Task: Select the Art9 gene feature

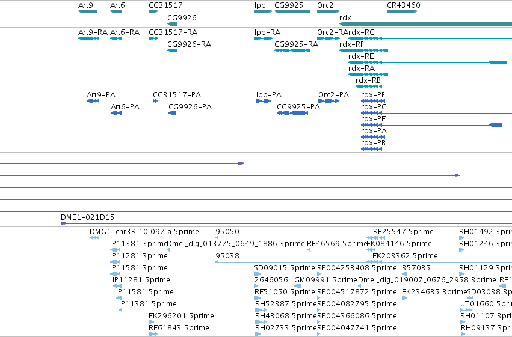Action: point(88,11)
